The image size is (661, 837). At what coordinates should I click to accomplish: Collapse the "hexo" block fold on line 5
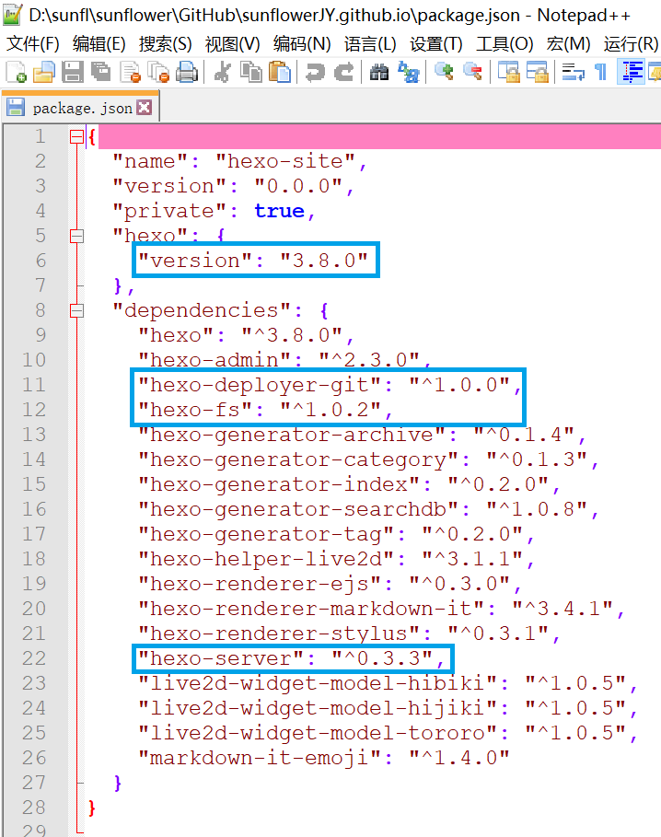click(76, 236)
